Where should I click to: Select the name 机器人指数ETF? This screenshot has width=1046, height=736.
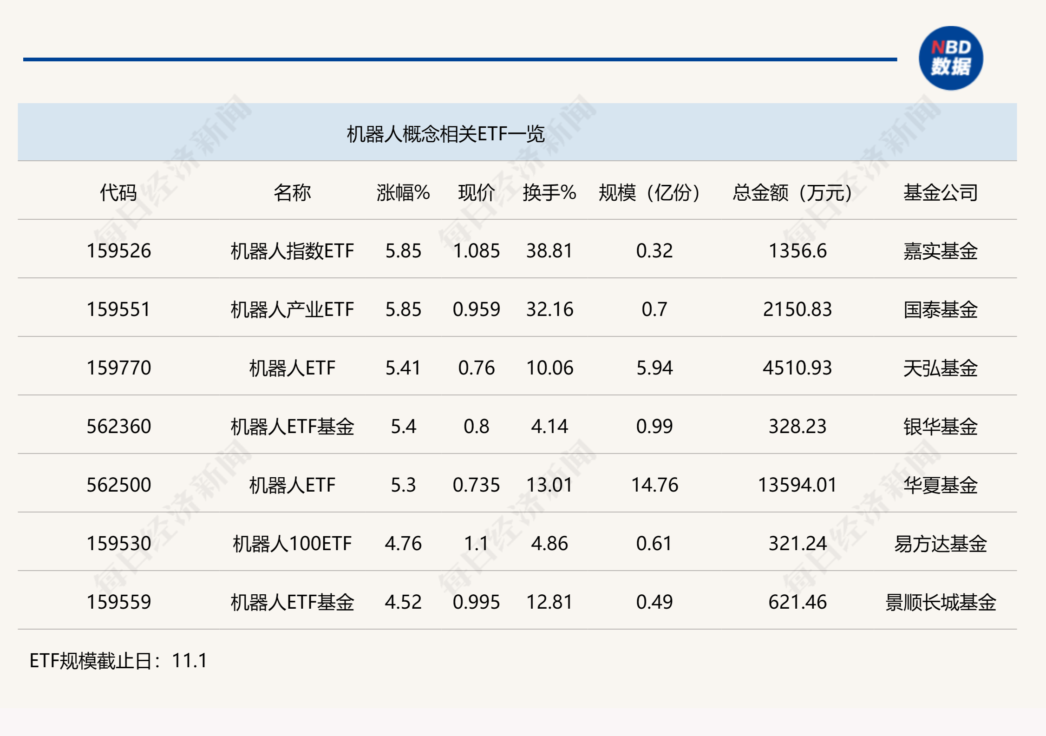(292, 251)
